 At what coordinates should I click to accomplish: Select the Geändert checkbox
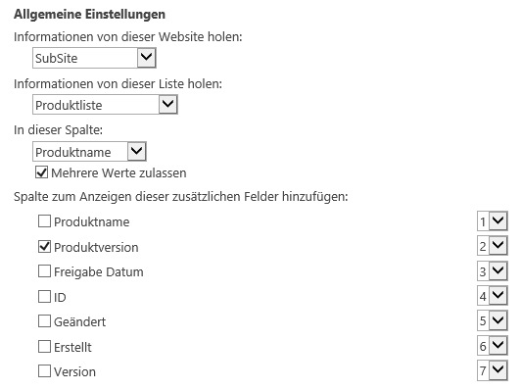pyautogui.click(x=44, y=321)
